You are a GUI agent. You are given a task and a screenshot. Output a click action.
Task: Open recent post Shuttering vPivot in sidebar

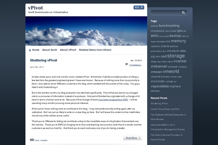tap(159, 104)
